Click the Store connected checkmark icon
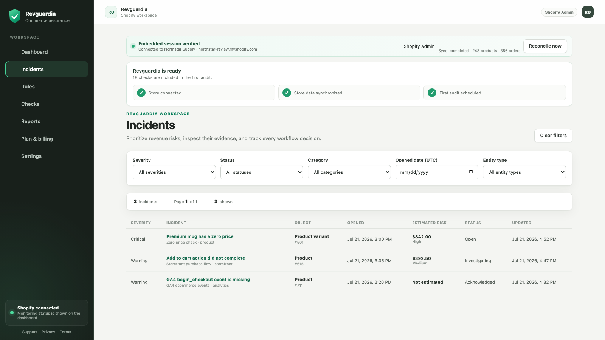The height and width of the screenshot is (340, 605). [141, 93]
